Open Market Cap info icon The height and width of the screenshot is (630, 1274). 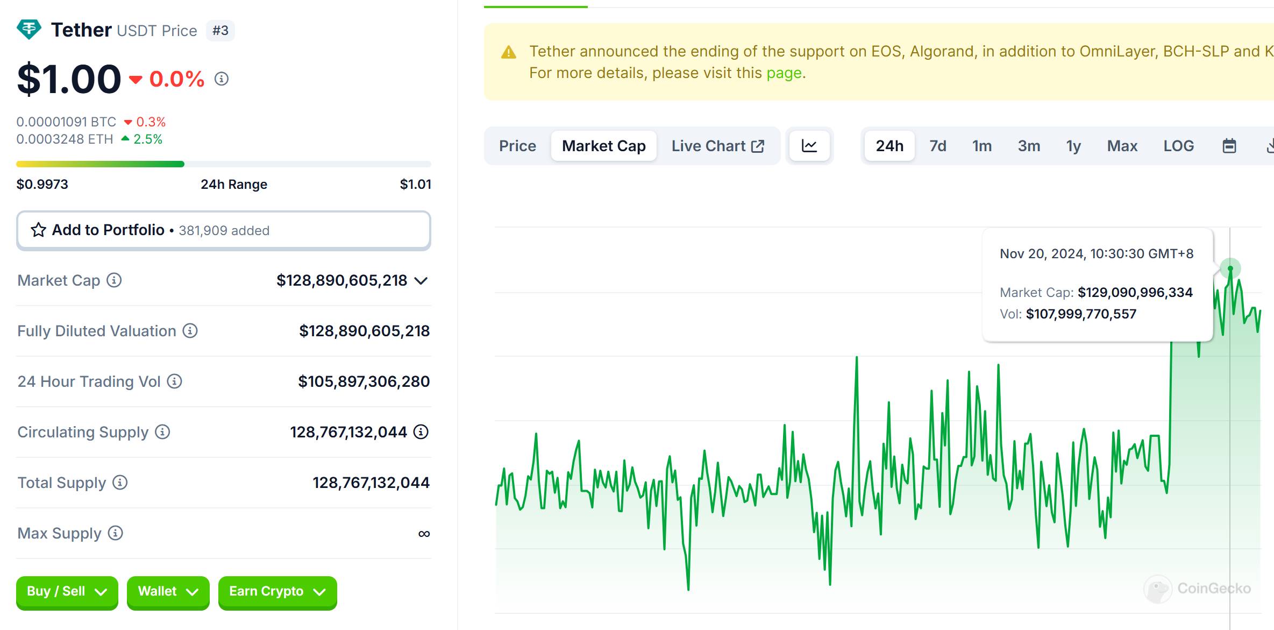point(114,280)
